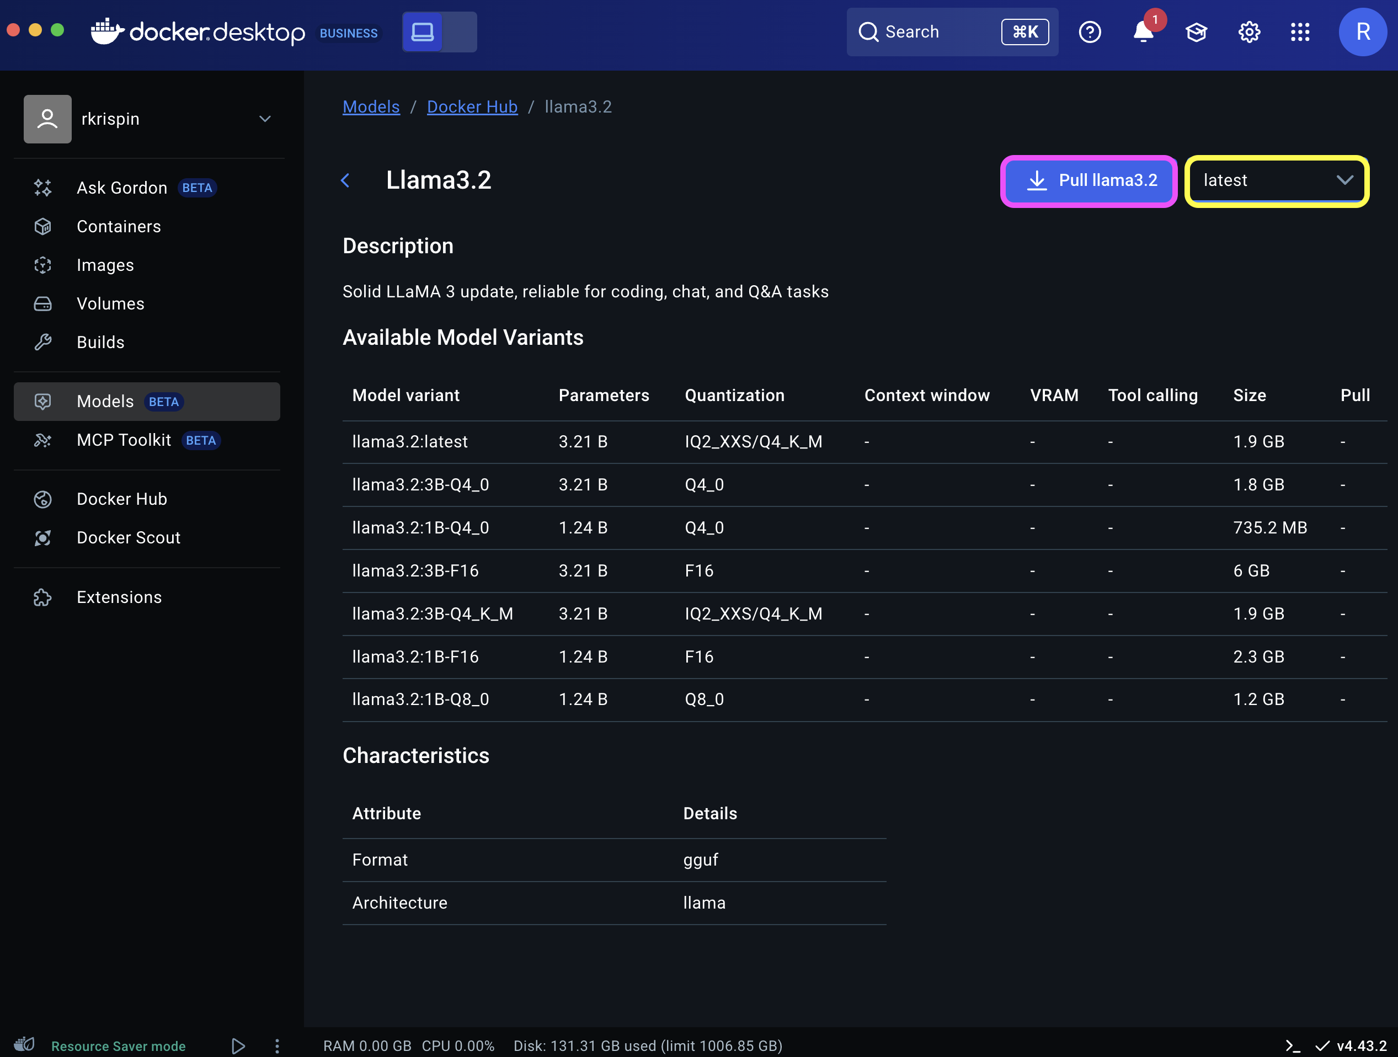The width and height of the screenshot is (1398, 1057).
Task: Click the Models breadcrumb link
Action: tap(371, 107)
